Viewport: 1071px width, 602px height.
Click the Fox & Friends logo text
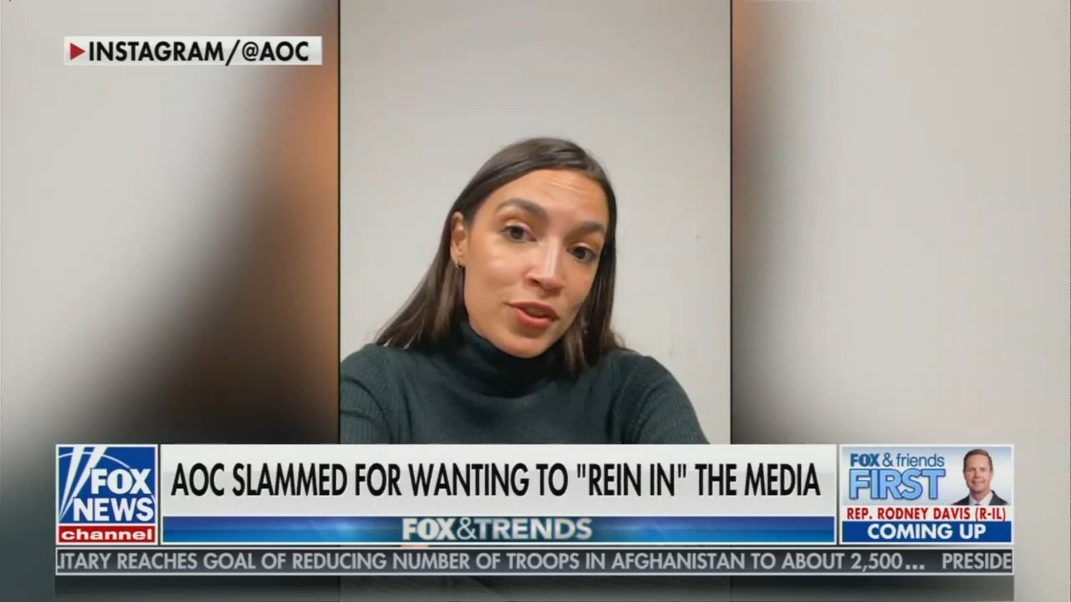(x=897, y=460)
